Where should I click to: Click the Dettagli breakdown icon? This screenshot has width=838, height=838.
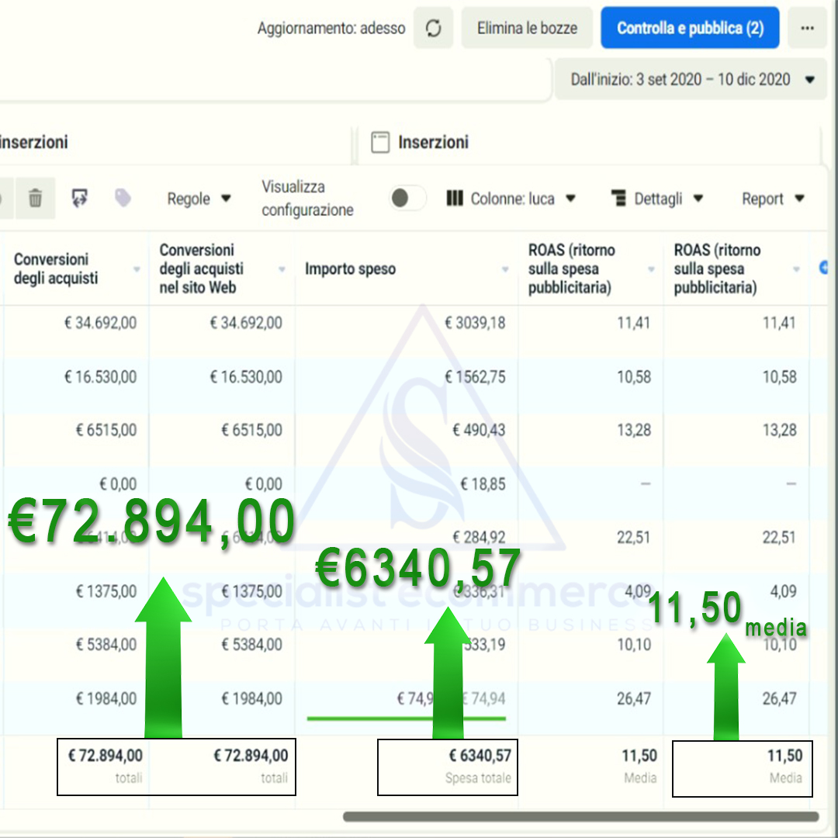click(618, 199)
